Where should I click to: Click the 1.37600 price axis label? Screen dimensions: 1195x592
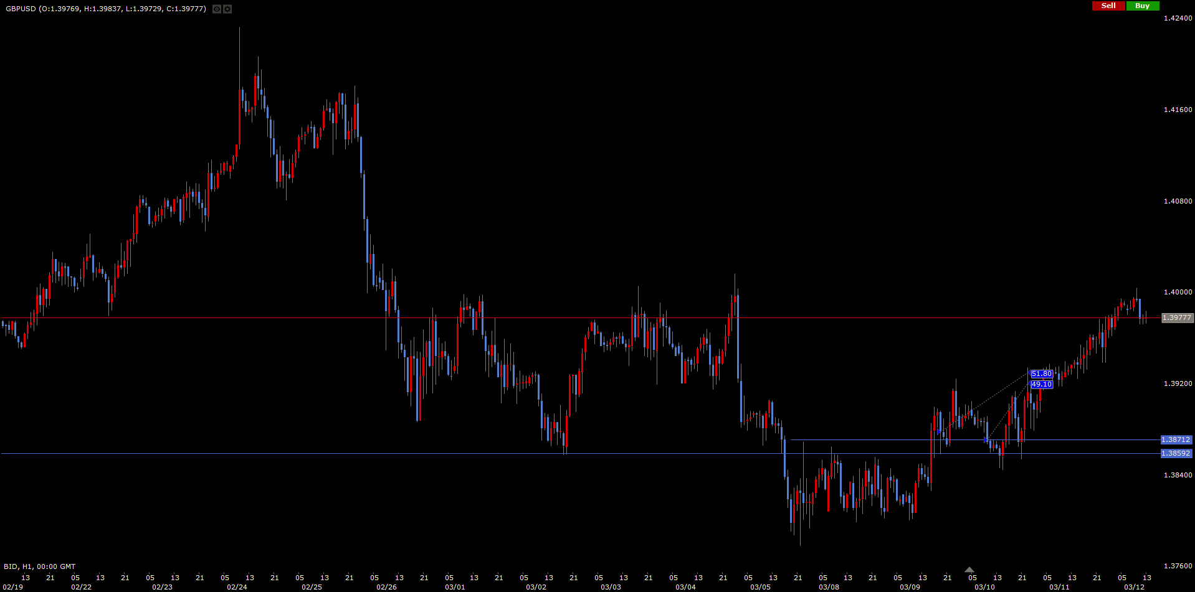tap(1178, 566)
